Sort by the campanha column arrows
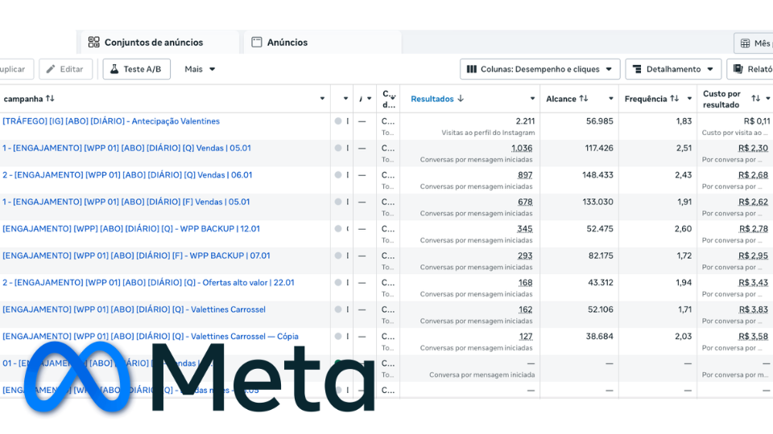 tap(50, 99)
